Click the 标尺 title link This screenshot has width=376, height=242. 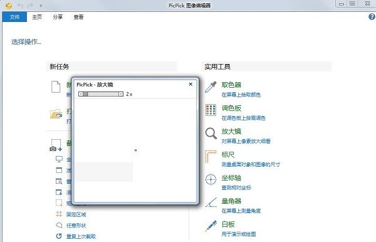point(228,154)
